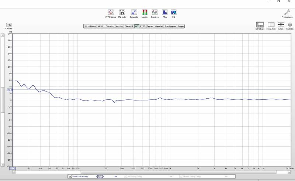Switch to Distortion tab
The image size is (295, 181).
(110, 26)
